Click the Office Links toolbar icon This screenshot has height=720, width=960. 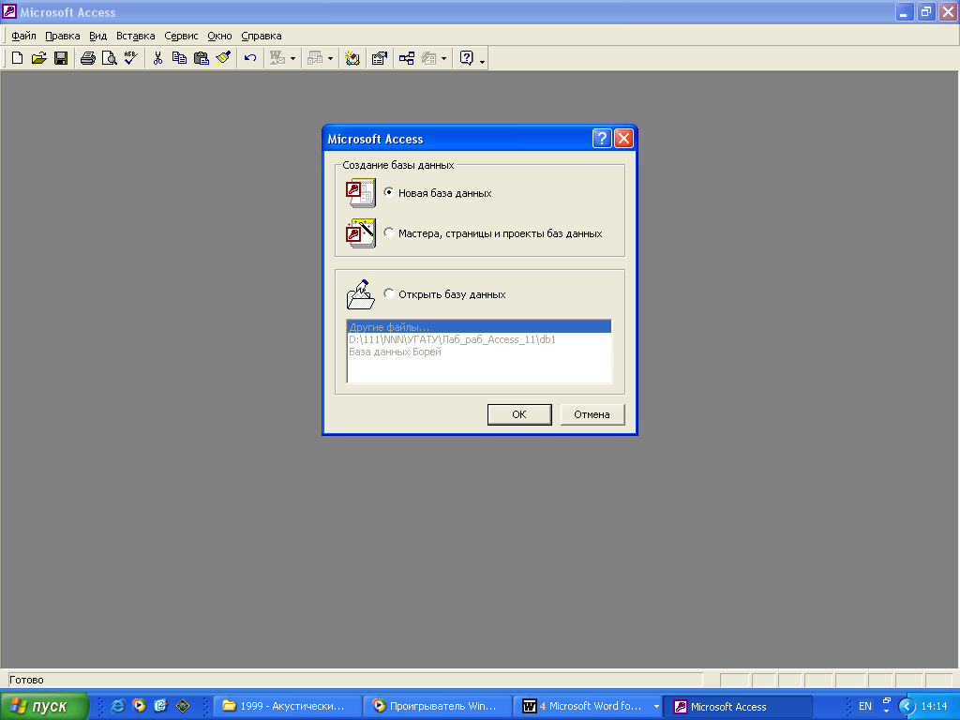(x=277, y=58)
